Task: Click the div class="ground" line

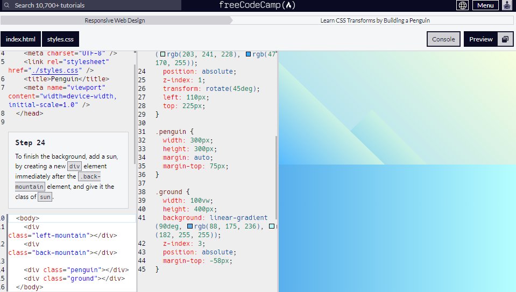Action: click(74, 278)
